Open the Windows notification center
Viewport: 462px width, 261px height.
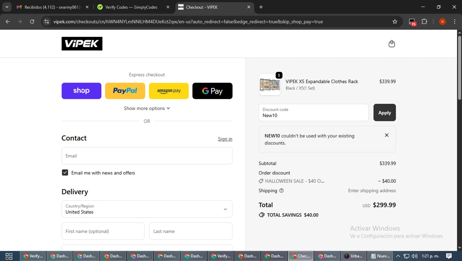click(449, 256)
